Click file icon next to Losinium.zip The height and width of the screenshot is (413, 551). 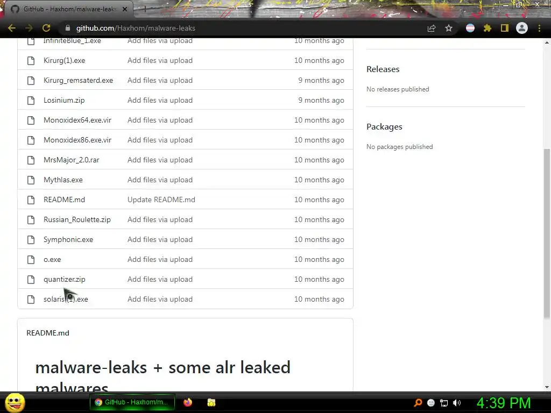31,101
